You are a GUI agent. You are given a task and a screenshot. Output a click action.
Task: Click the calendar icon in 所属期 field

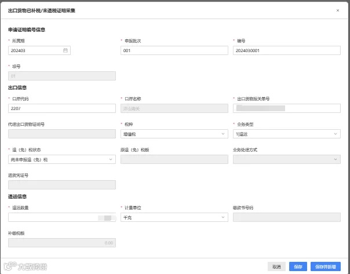tap(65, 50)
